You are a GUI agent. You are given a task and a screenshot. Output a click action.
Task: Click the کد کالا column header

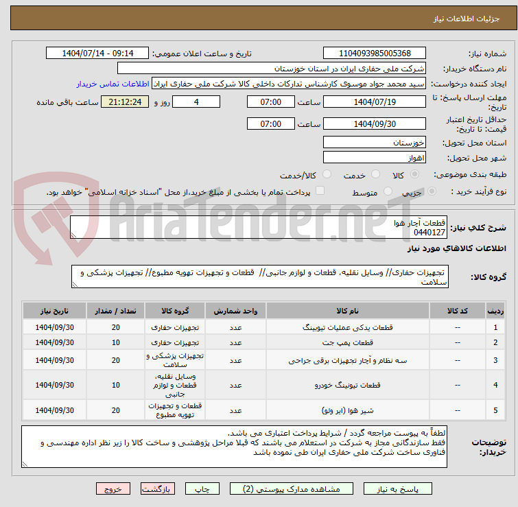point(457,311)
